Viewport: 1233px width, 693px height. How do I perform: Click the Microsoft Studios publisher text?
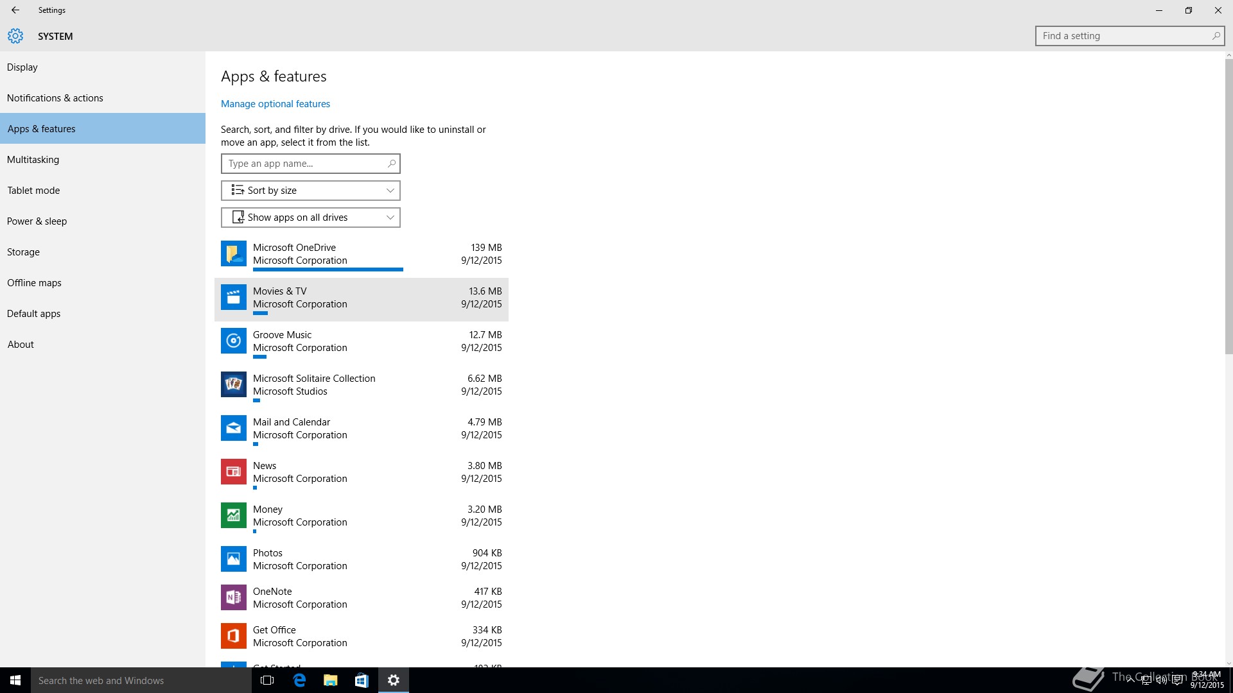coord(290,391)
